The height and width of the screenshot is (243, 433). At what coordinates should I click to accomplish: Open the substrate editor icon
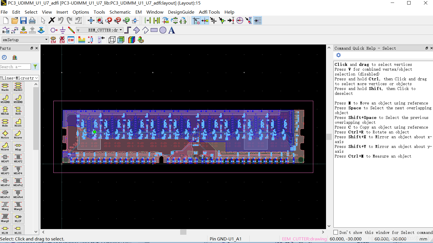82,40
